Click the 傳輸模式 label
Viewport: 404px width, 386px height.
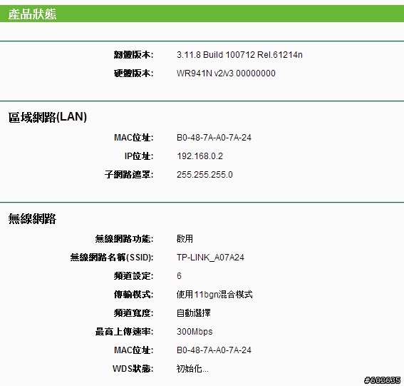tap(133, 295)
